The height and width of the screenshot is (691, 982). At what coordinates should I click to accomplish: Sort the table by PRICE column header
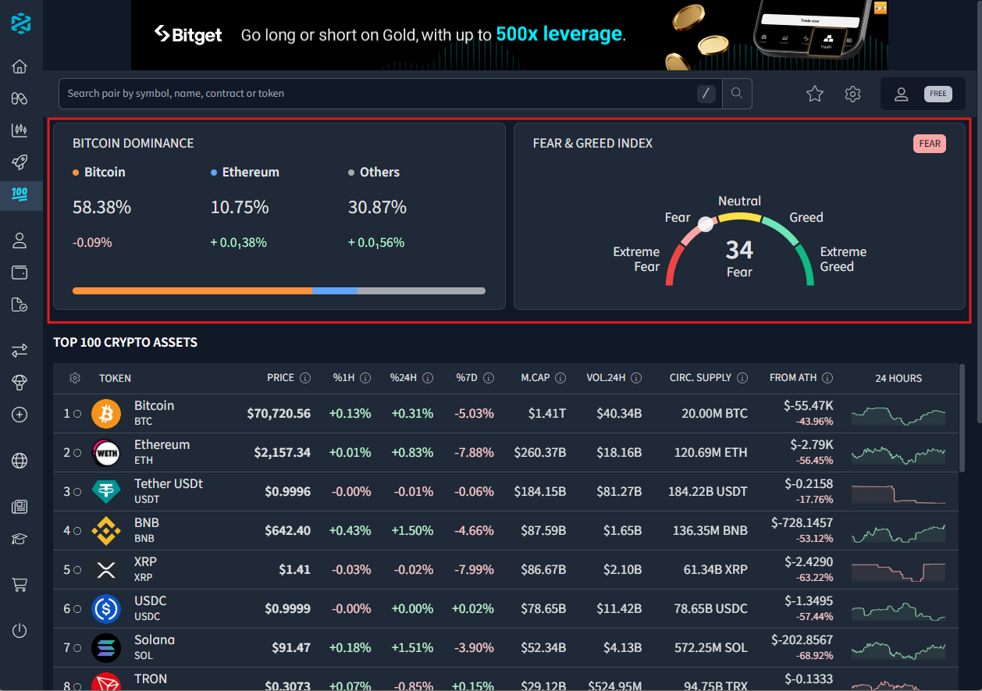(x=281, y=378)
